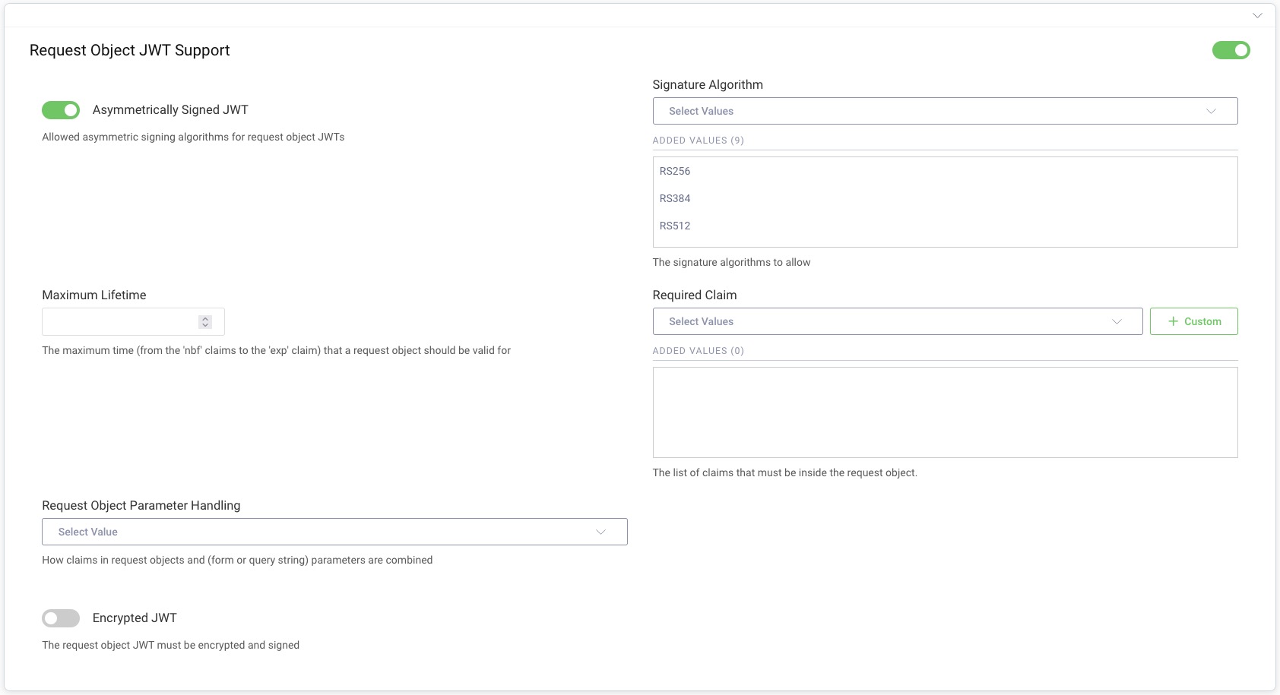Open Required Claim Select Values dropdown

click(x=882, y=321)
